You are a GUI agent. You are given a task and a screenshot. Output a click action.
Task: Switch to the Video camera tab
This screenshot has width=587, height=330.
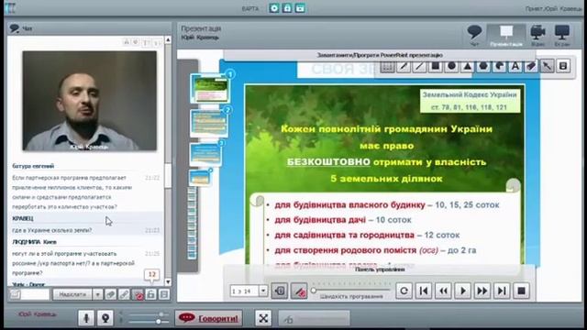coord(537,35)
